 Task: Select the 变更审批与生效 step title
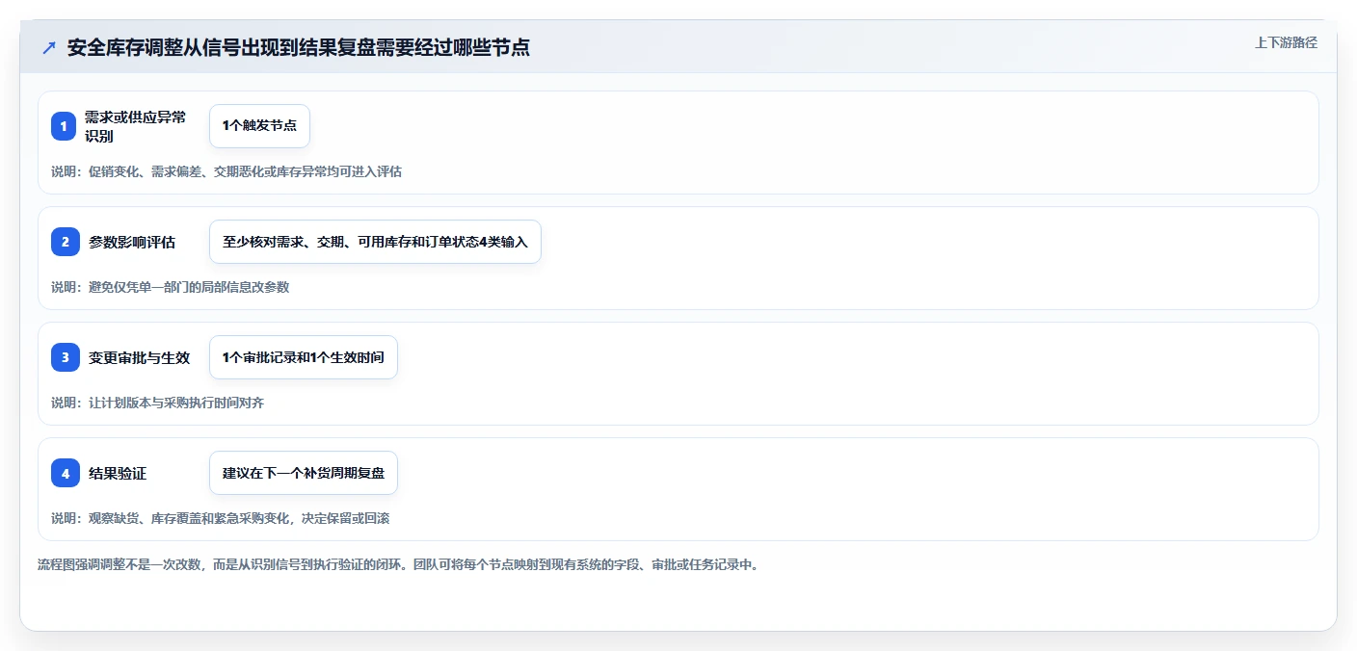tap(140, 357)
